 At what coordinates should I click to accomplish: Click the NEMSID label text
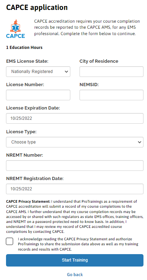click(x=89, y=85)
